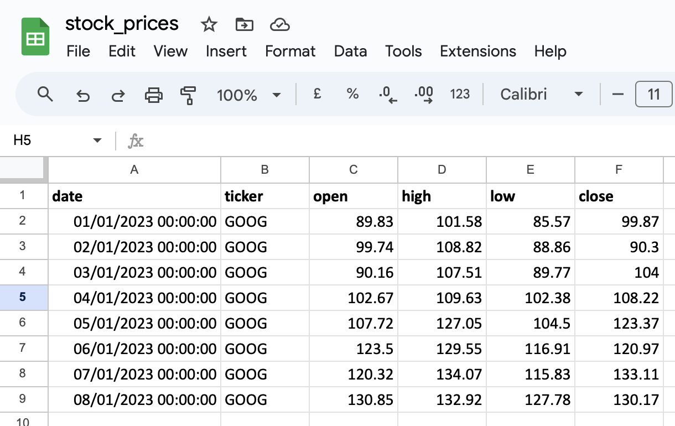Star the stock_prices document
This screenshot has height=426, width=675.
[209, 24]
